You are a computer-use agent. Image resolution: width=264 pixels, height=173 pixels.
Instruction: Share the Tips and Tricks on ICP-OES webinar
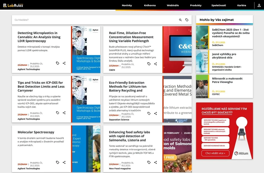coord(64,113)
